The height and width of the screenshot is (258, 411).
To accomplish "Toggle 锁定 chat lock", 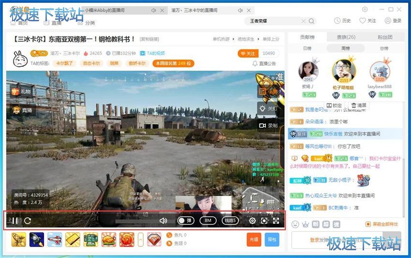I will (334, 106).
